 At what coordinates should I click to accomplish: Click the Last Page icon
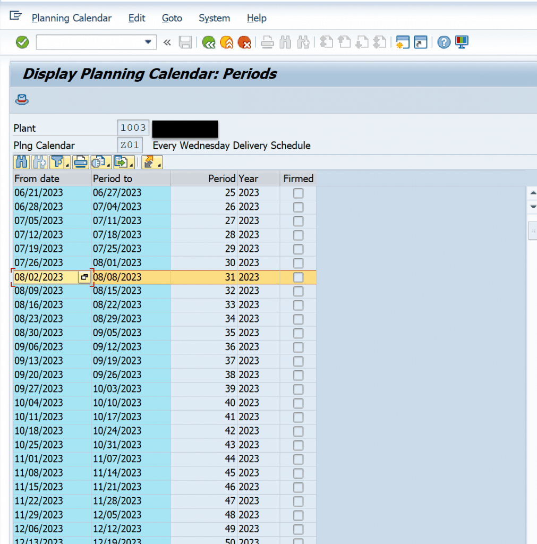[x=380, y=42]
